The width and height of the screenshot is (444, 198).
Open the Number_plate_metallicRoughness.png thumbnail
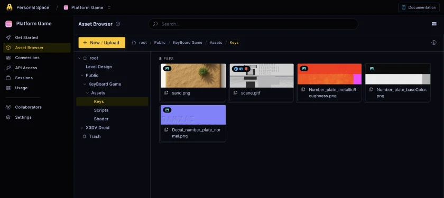[329, 74]
